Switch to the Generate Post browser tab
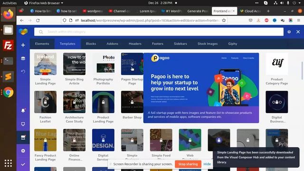304x171 pixels. point(198,11)
